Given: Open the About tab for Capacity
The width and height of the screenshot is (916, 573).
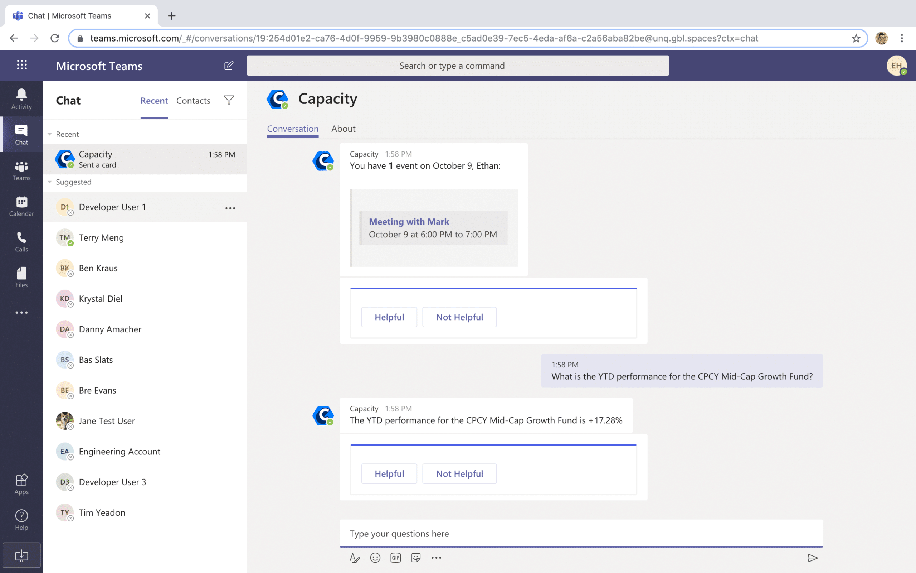Looking at the screenshot, I should (343, 129).
